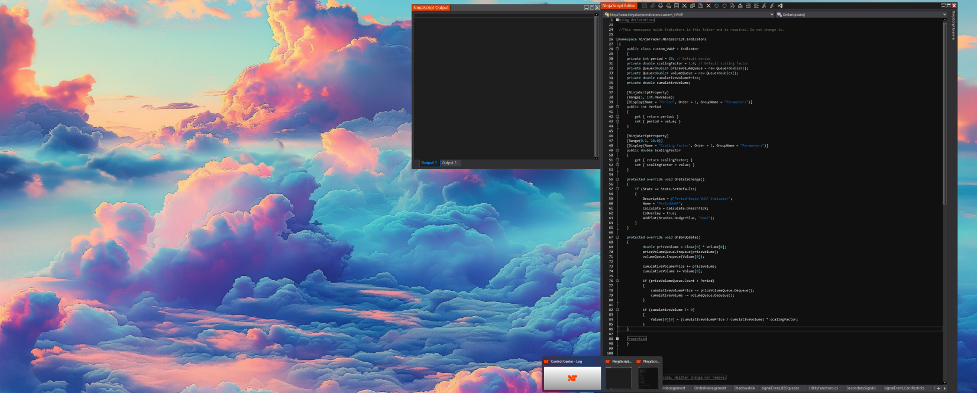Open the signalEvent_BBSqueeze script tab

click(780, 388)
